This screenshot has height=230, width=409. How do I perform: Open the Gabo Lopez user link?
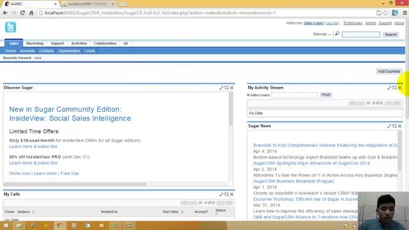[313, 23]
